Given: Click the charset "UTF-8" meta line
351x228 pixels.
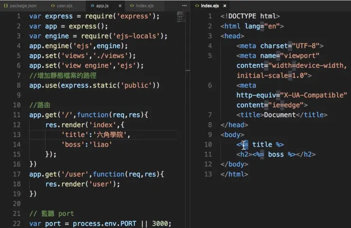Looking at the screenshot, I should tap(280, 46).
